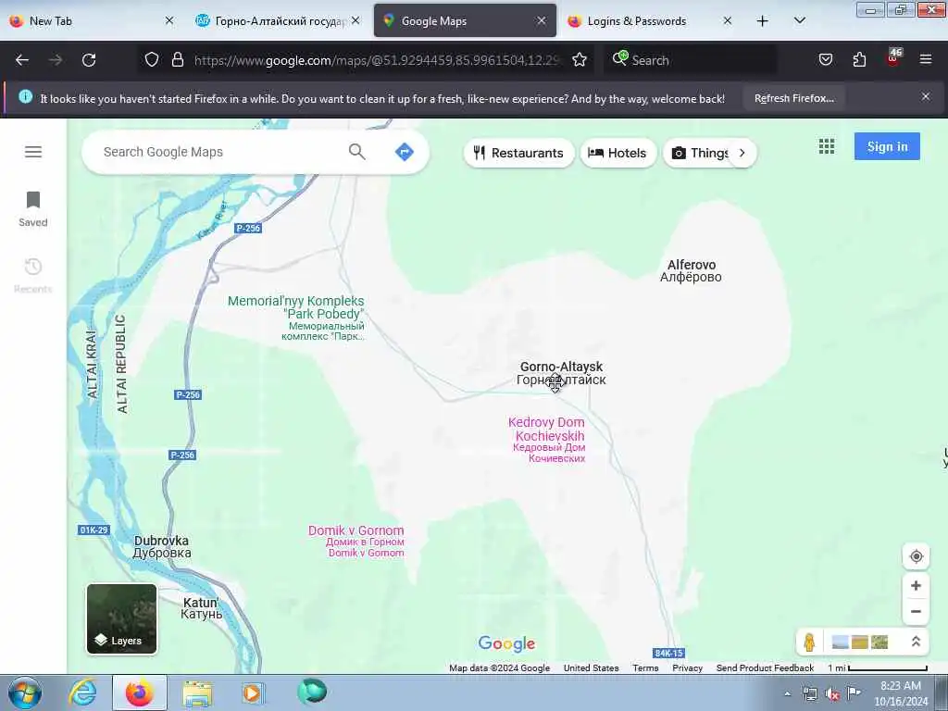Screen dimensions: 948x711
Task: Select the Kedrovy Dom Kochievskih place
Action: pyautogui.click(x=546, y=440)
